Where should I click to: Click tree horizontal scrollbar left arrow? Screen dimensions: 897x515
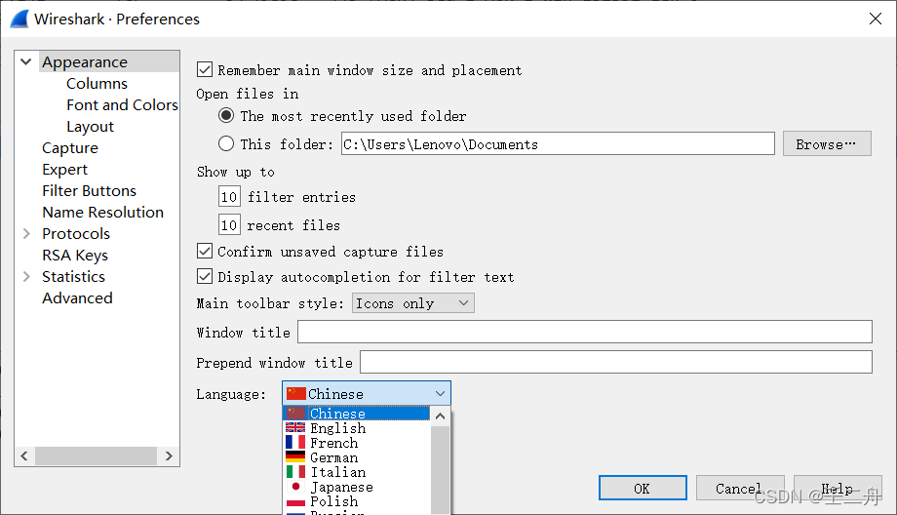[24, 456]
